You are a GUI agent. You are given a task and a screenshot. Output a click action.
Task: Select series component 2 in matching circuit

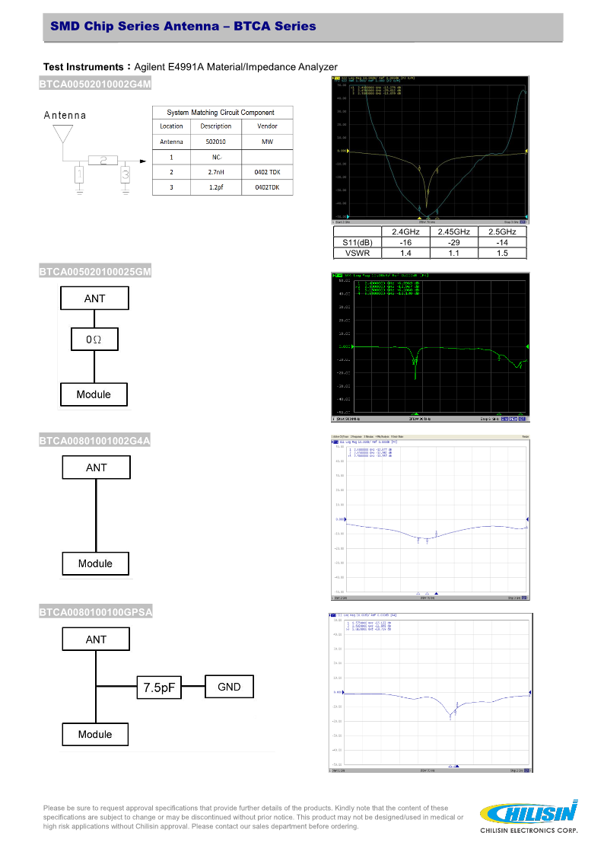[x=102, y=160]
